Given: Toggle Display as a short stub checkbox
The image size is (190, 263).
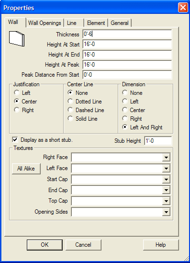Looking at the screenshot, I should 15,139.
